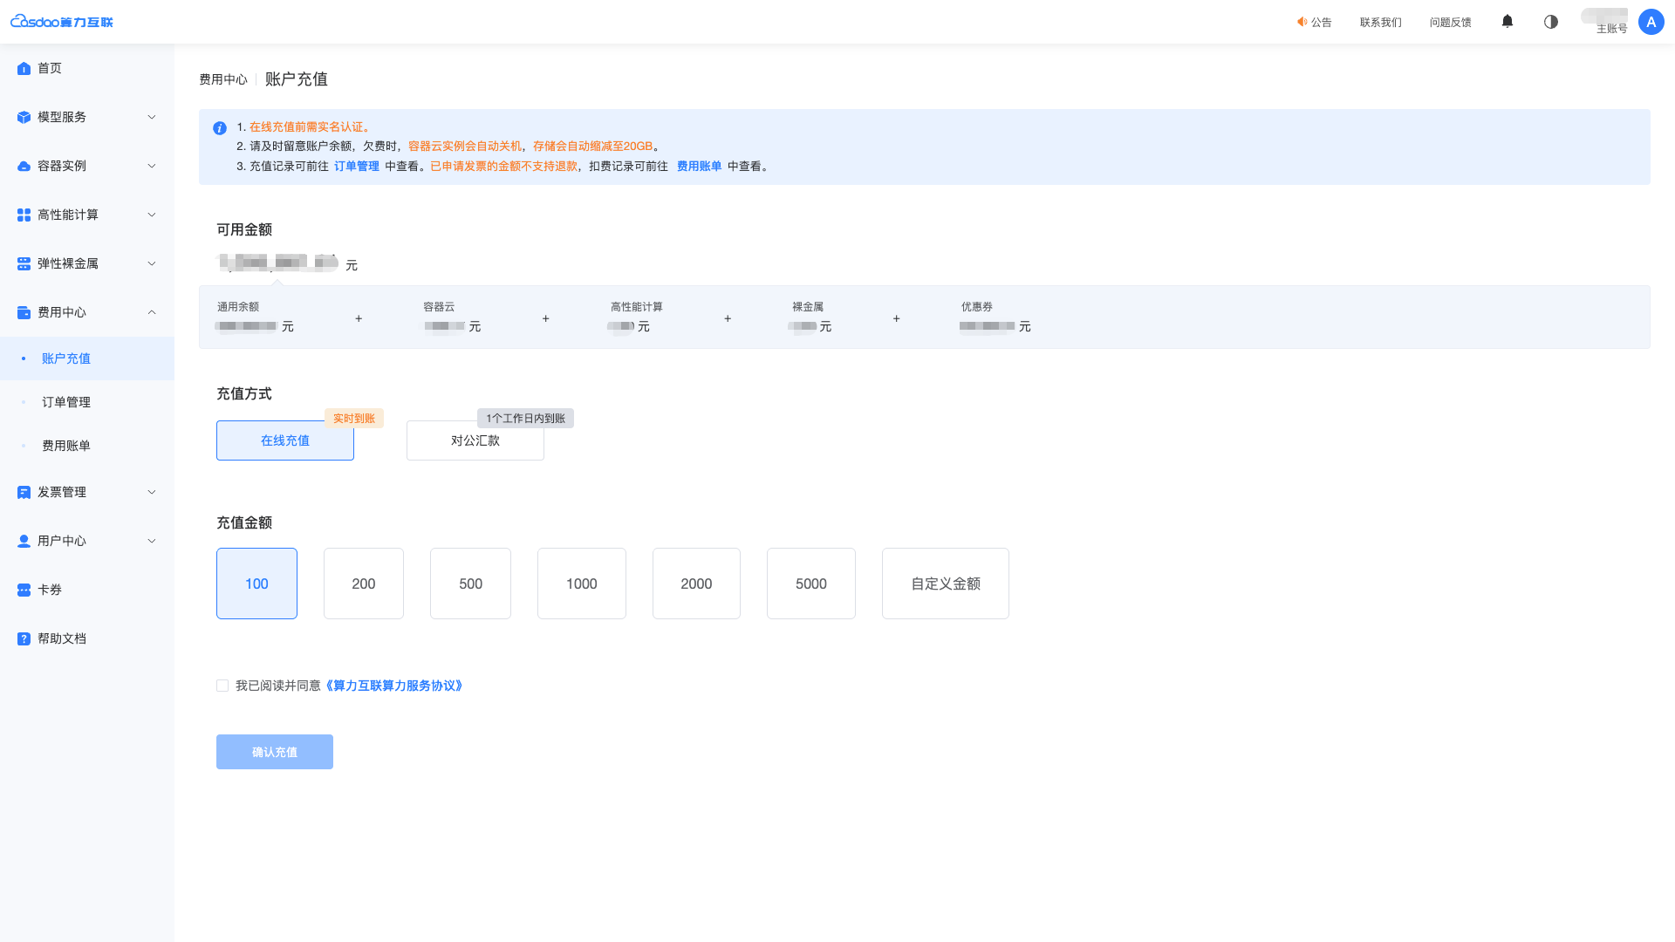Open the notification bell icon

[x=1507, y=22]
